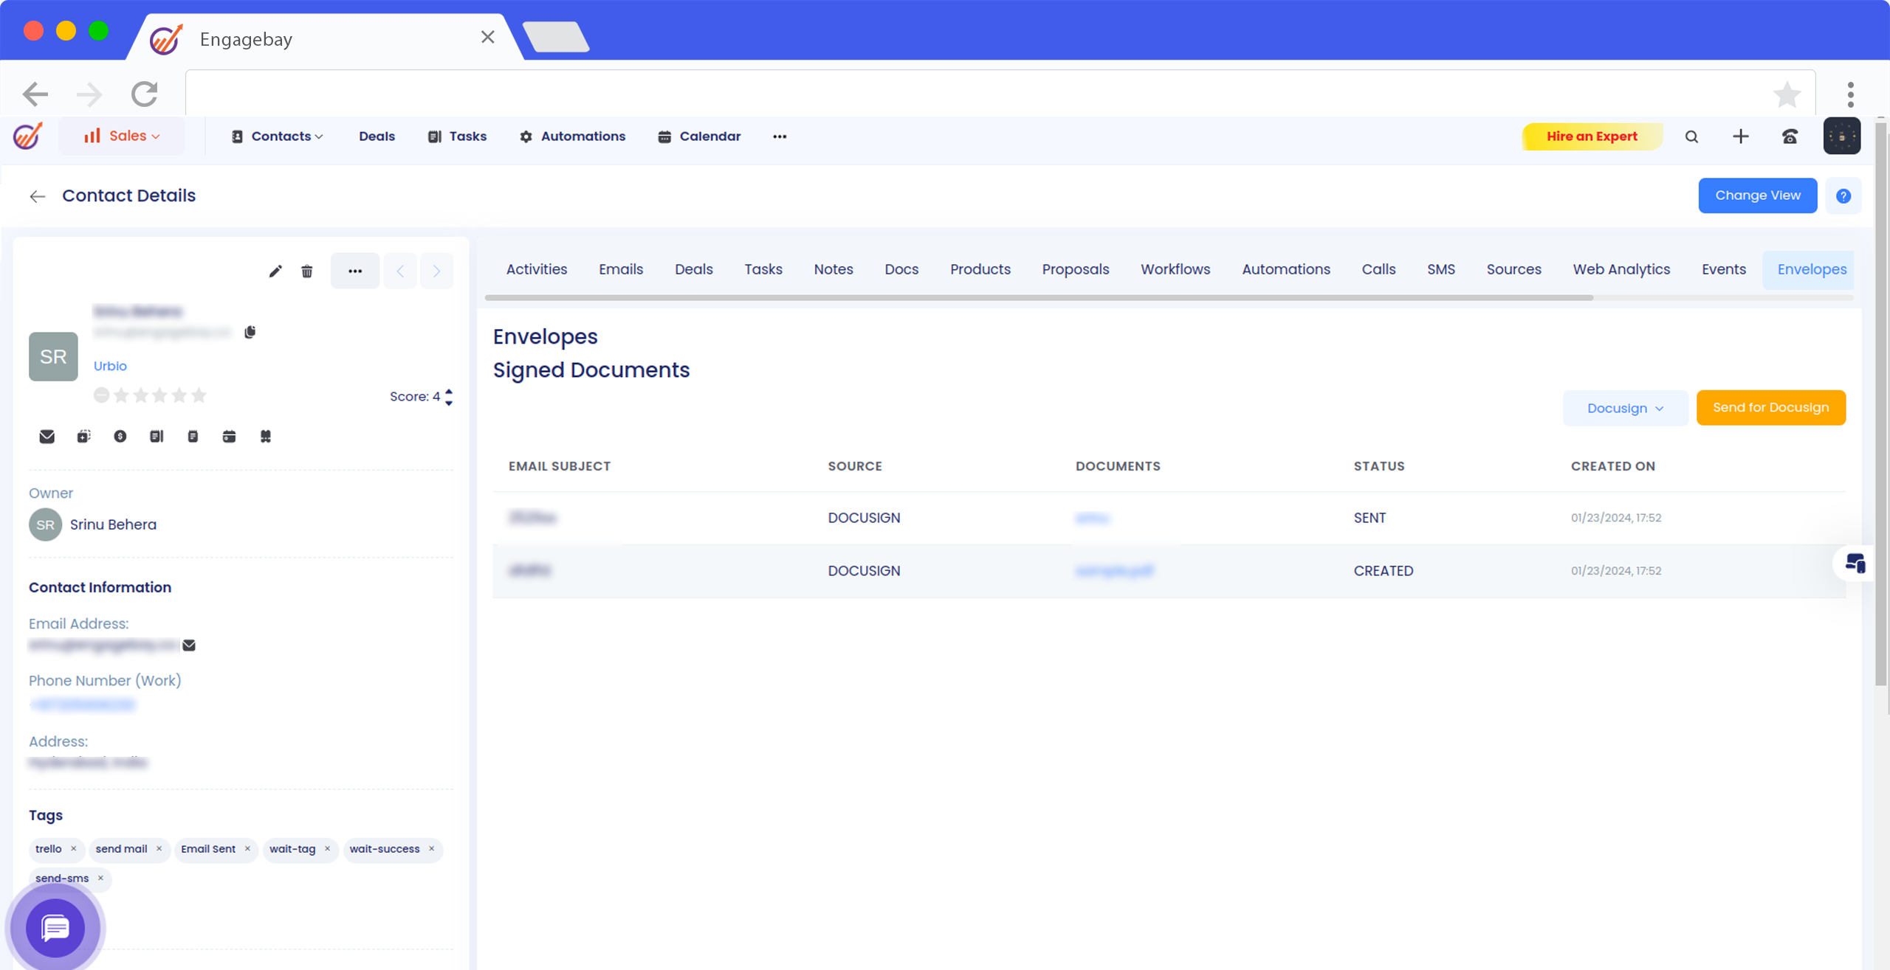Open the phone dialer icon in header

[x=1790, y=136]
